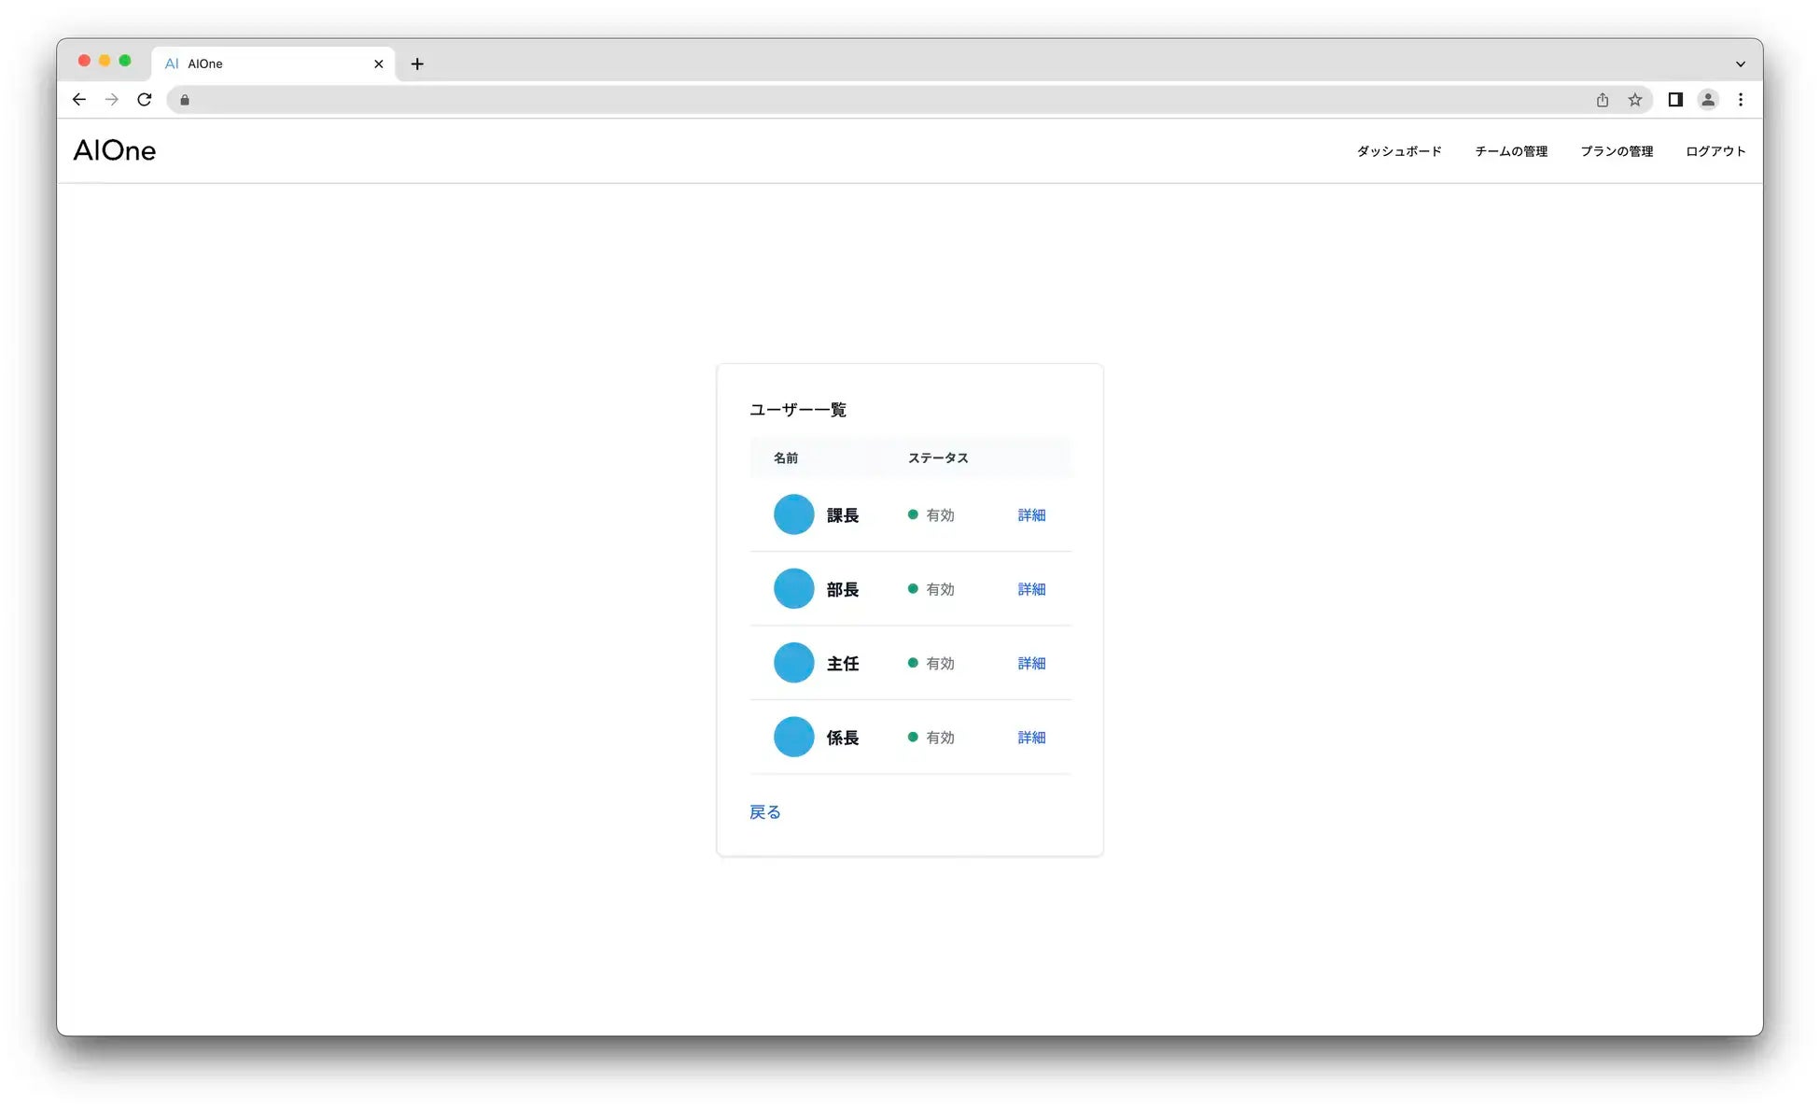Expand the tab search chevron
Viewport: 1820px width, 1111px height.
click(x=1740, y=64)
